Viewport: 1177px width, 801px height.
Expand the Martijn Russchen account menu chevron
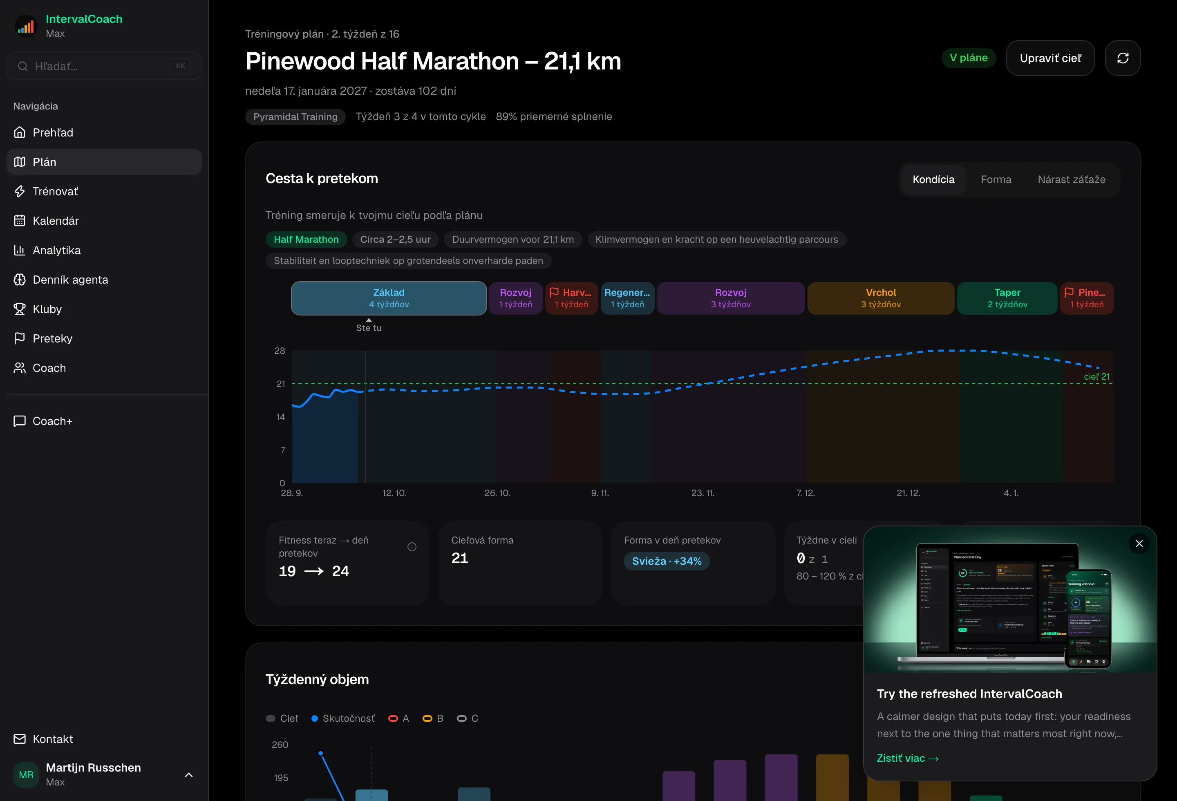click(x=189, y=775)
